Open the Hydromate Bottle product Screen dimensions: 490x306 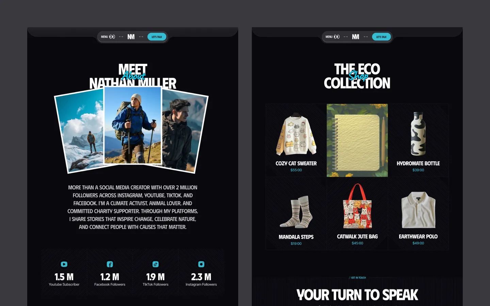418,140
